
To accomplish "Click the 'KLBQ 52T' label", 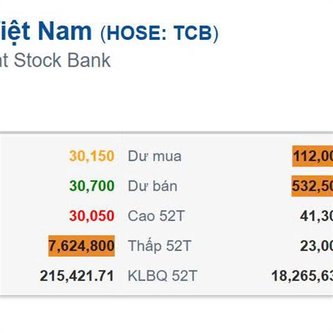I will [162, 275].
